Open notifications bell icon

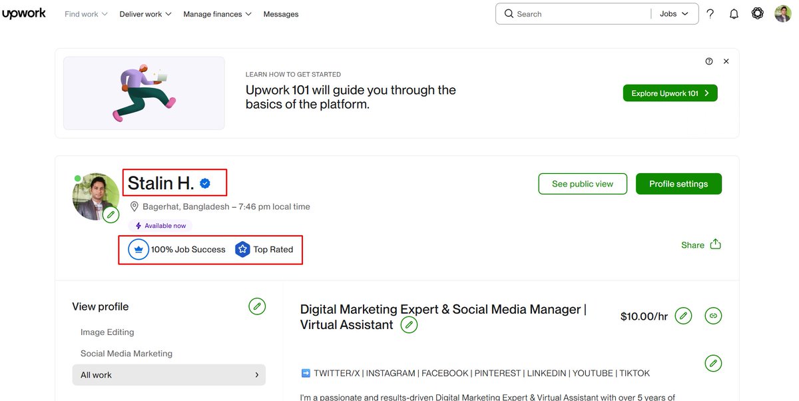734,13
